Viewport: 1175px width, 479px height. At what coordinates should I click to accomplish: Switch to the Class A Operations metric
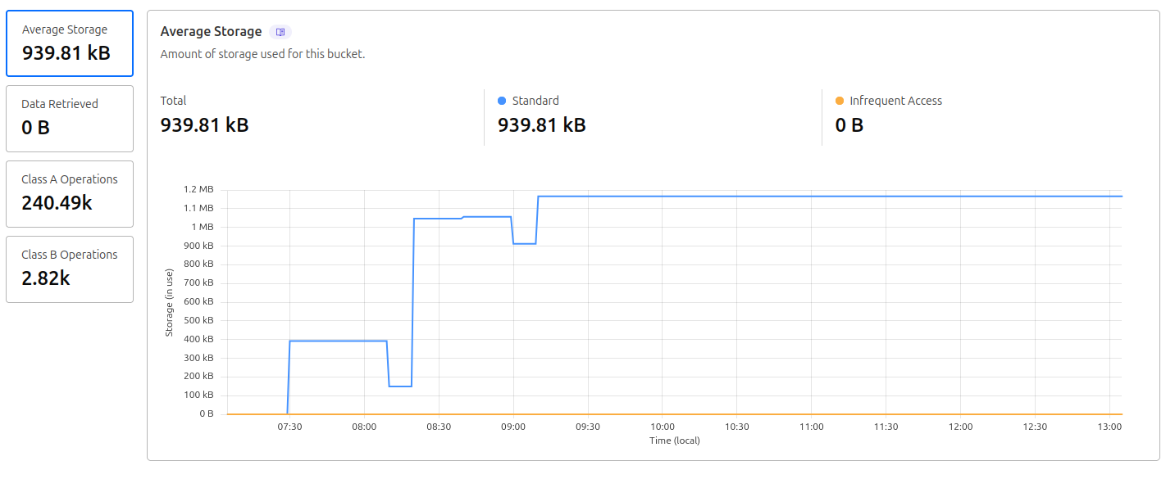click(70, 194)
